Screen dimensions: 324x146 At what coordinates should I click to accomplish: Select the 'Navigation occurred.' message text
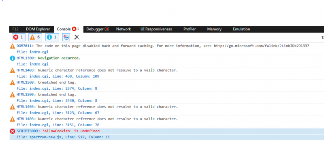click(x=59, y=58)
